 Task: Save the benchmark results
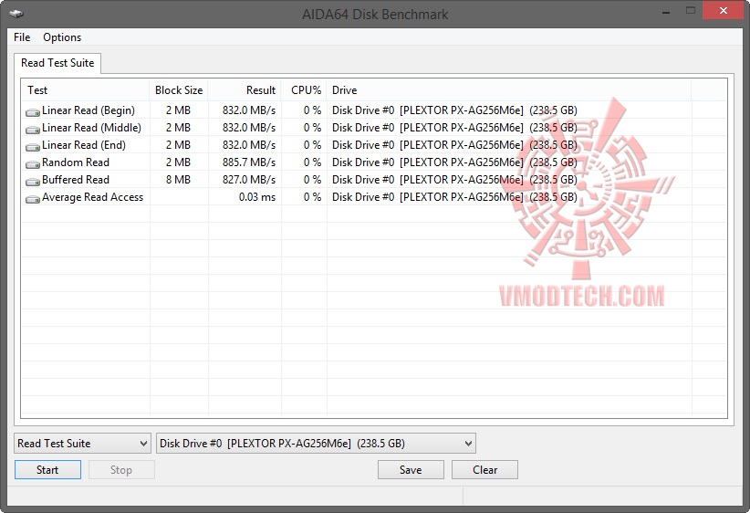coord(411,470)
